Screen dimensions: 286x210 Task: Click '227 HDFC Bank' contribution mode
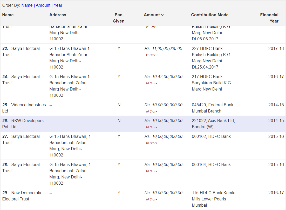[x=212, y=58]
